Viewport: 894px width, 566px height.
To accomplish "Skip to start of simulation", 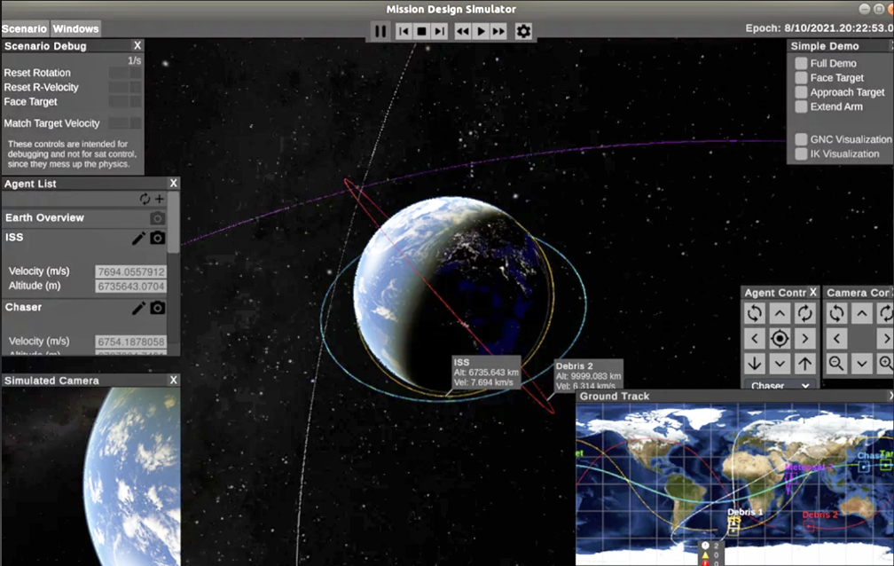I will click(x=404, y=31).
